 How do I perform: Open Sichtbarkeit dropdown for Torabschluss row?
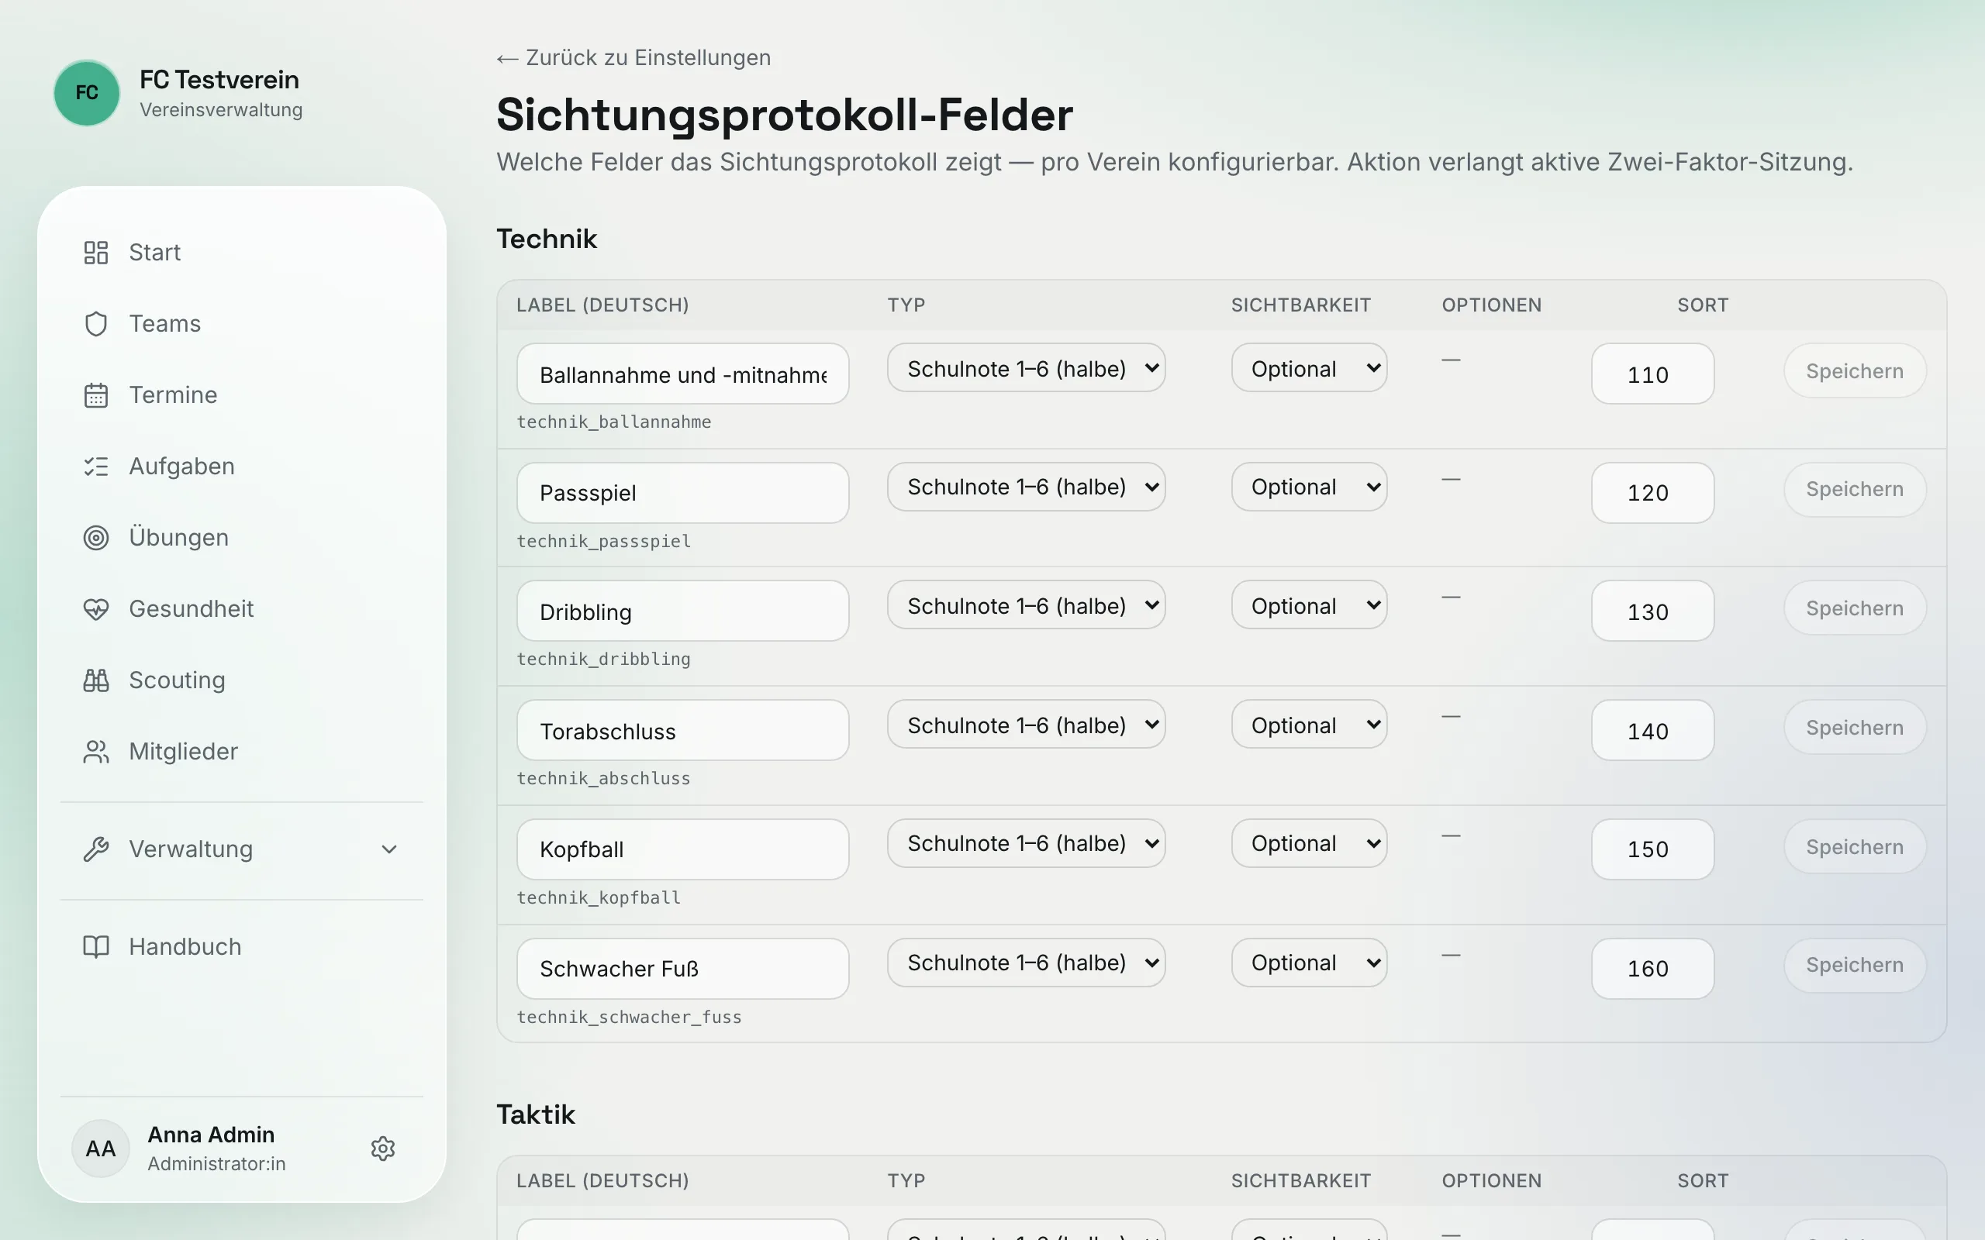[1309, 724]
